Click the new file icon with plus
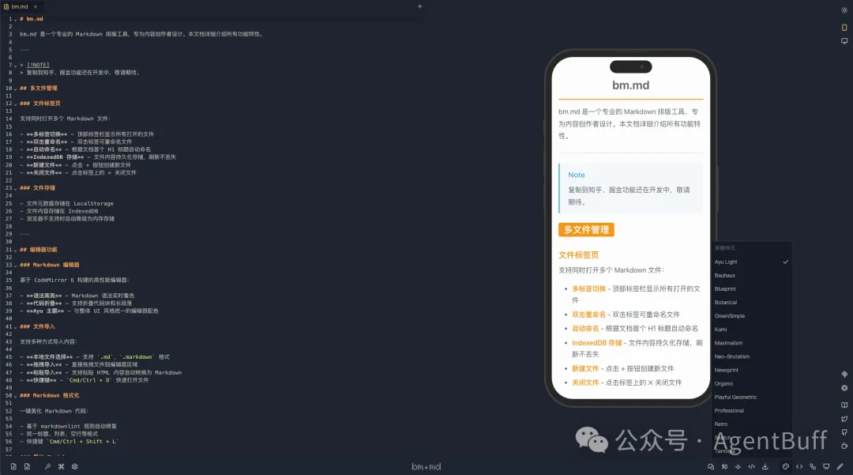Viewport: 853px width, 475px height. tap(27, 466)
